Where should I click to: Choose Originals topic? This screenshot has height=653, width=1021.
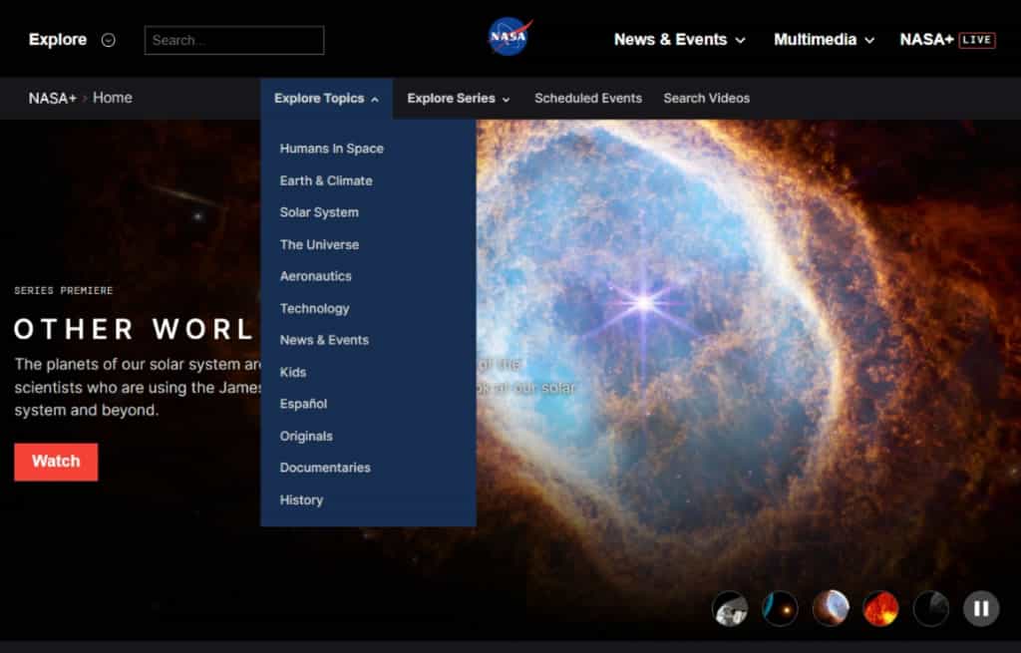306,436
